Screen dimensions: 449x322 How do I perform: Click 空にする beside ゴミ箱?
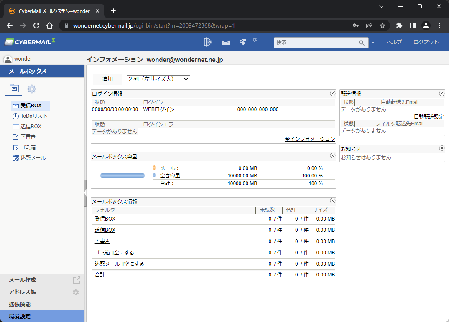click(124, 253)
